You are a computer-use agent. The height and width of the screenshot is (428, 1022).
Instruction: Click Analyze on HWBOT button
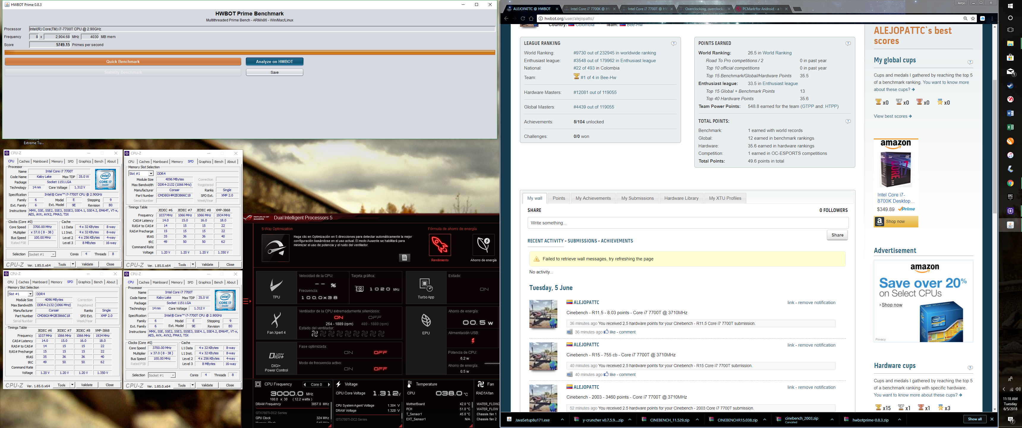275,62
